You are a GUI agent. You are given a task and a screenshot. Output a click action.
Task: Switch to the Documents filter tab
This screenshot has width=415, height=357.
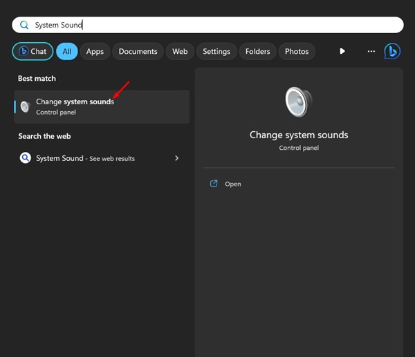138,51
